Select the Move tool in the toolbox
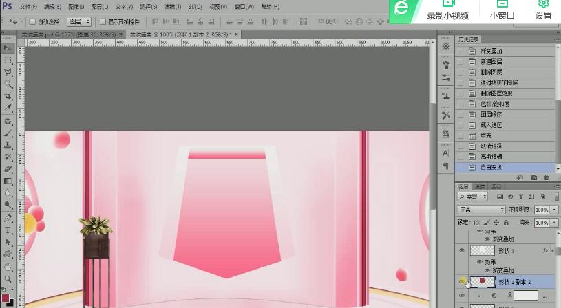Image resolution: width=561 pixels, height=308 pixels. point(8,47)
